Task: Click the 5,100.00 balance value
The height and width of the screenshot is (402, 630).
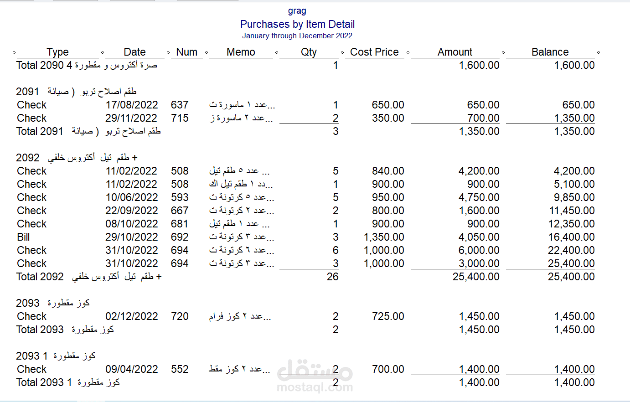Action: click(x=574, y=184)
